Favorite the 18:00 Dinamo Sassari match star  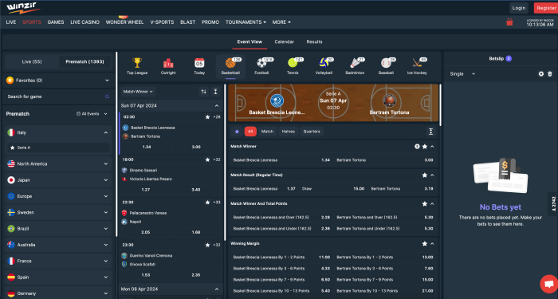tap(207, 159)
